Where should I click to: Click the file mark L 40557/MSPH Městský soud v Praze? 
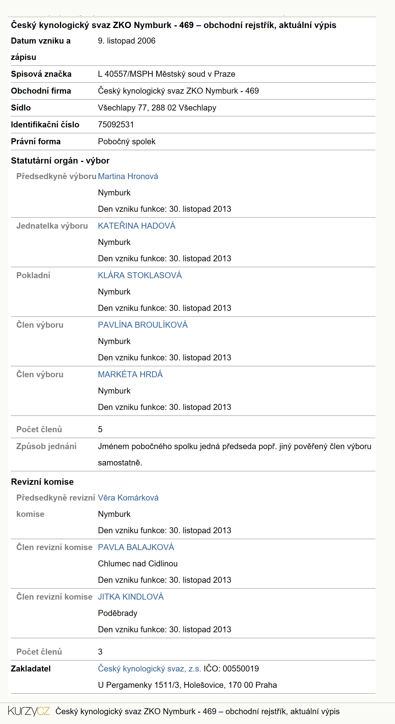[x=166, y=74]
